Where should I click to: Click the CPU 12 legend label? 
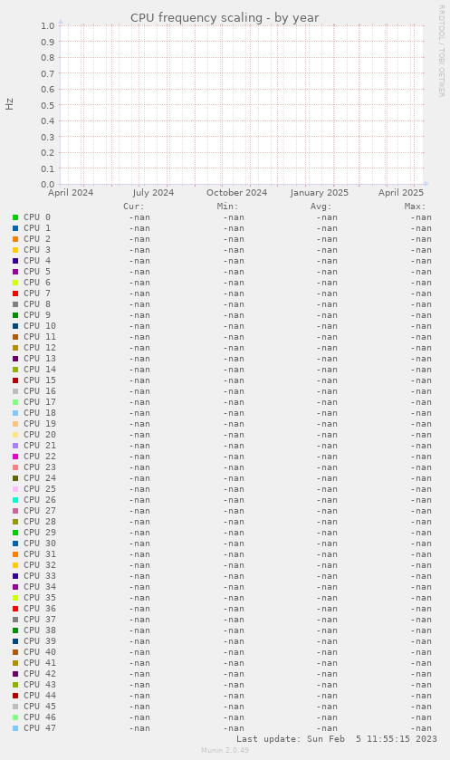coord(40,348)
